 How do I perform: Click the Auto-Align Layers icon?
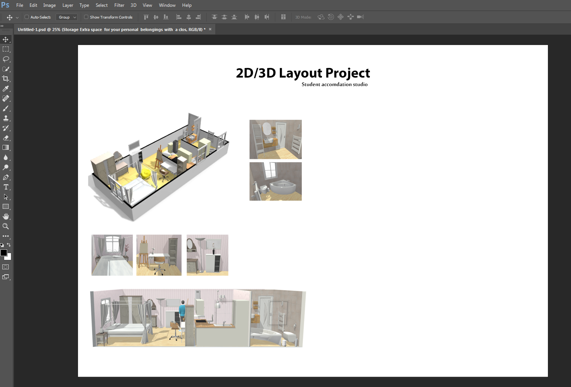(x=283, y=17)
